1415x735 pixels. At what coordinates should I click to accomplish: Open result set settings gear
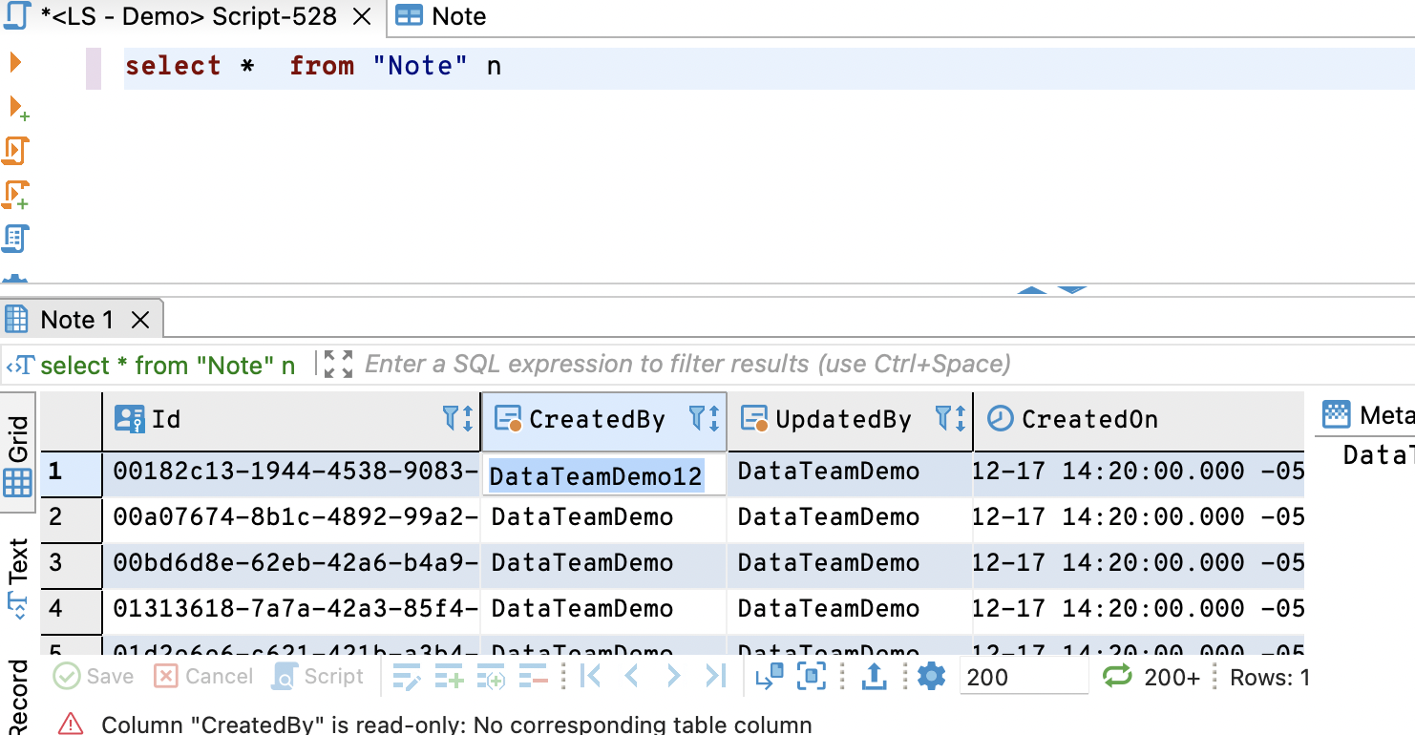click(931, 677)
